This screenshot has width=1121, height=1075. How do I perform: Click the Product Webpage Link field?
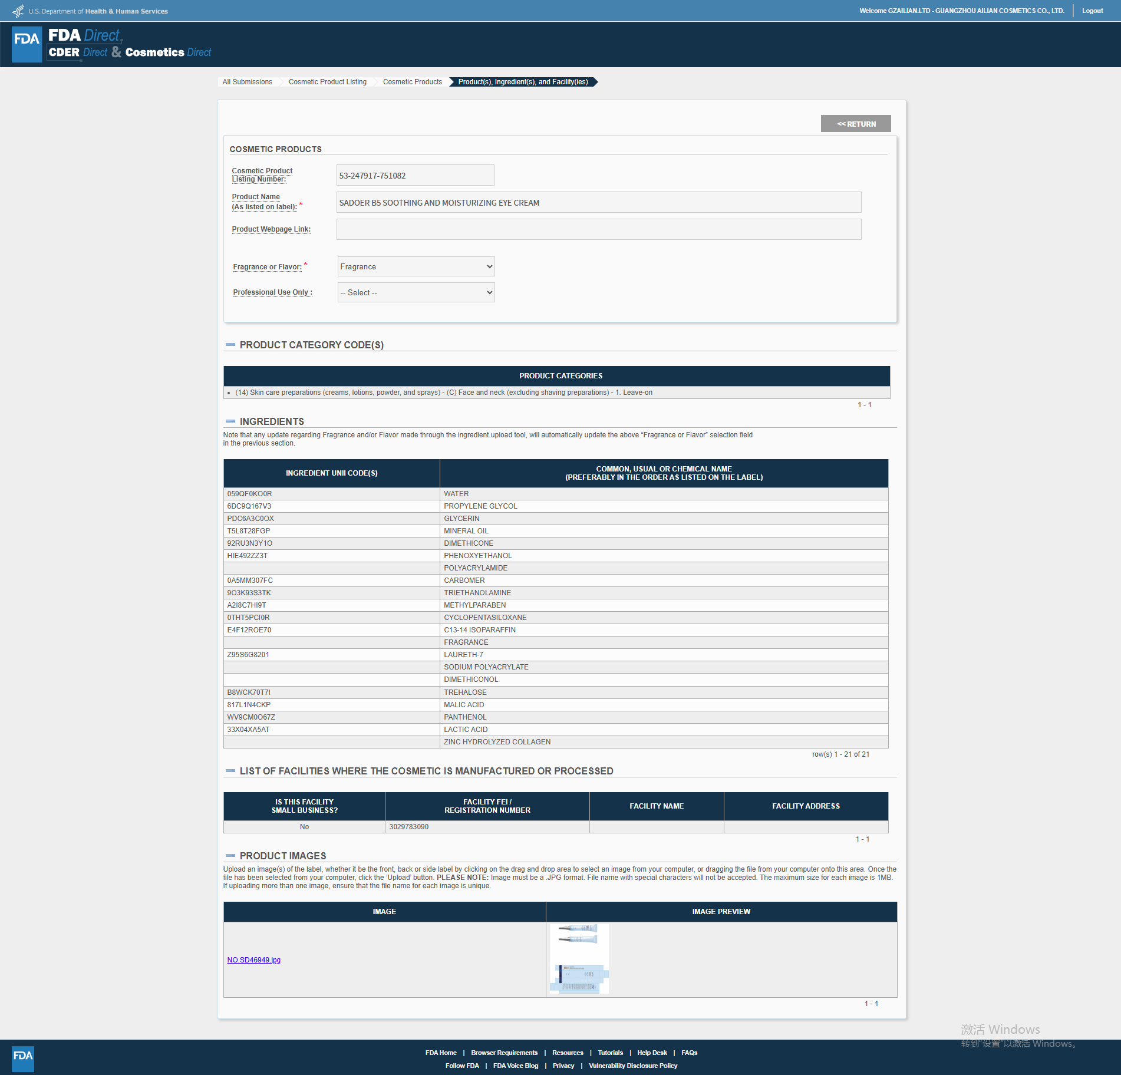coord(598,229)
